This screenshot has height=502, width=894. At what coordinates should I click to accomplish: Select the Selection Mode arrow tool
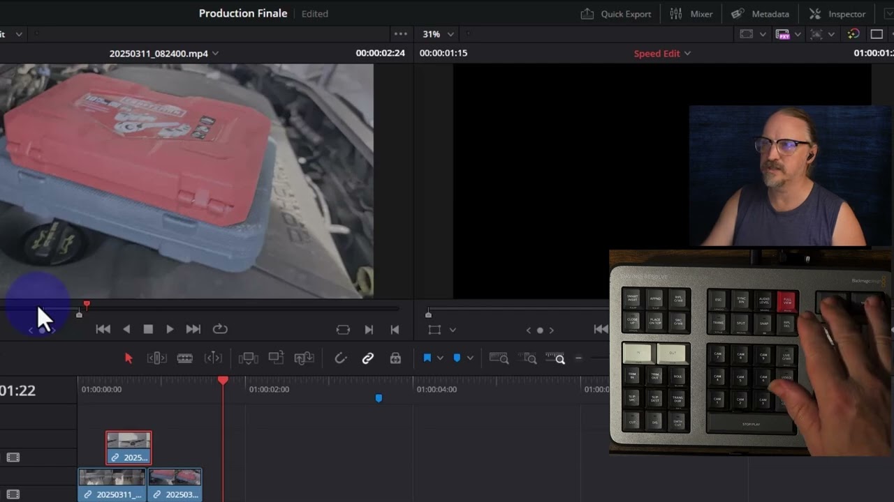click(129, 358)
